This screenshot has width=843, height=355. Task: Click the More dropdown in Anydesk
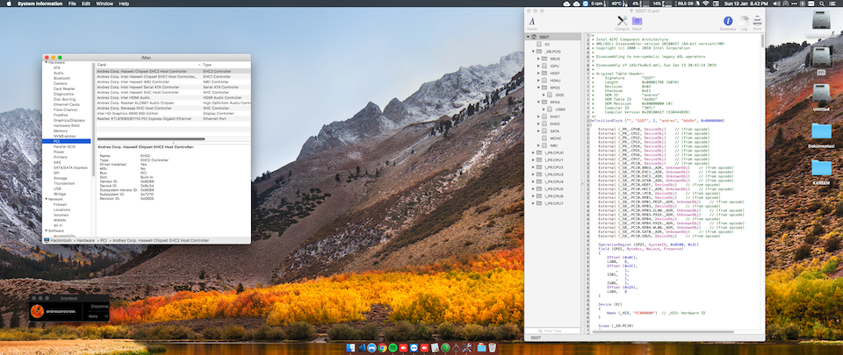(97, 316)
